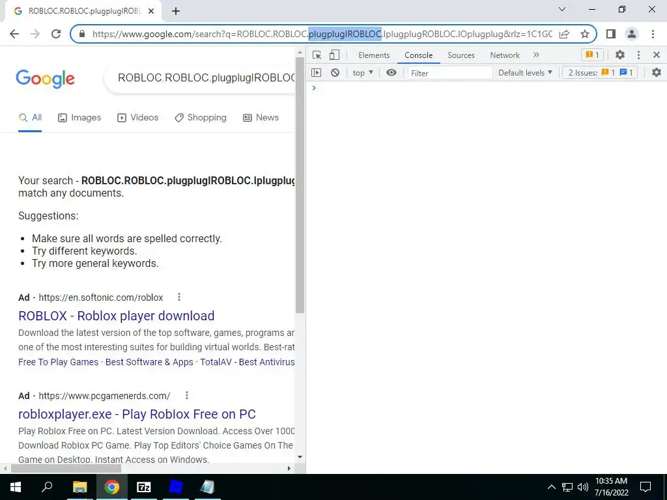667x500 pixels.
Task: Open the Network panel
Action: pos(505,55)
